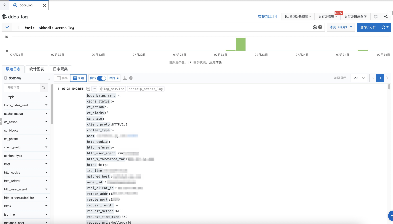393x224 pixels.
Task: Switch to the 日志聚类 tab
Action: [x=60, y=69]
